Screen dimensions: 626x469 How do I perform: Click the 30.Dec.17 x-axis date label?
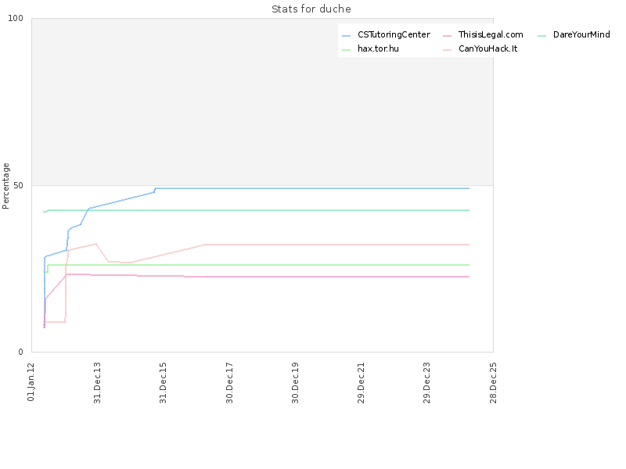point(229,383)
